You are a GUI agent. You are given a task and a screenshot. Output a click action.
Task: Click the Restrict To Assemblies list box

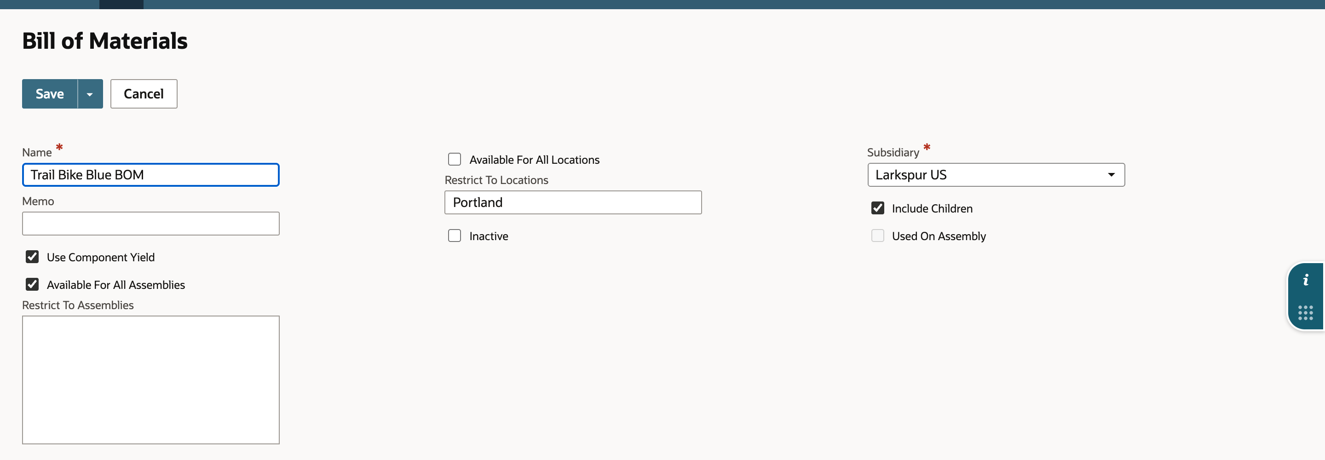(x=151, y=380)
